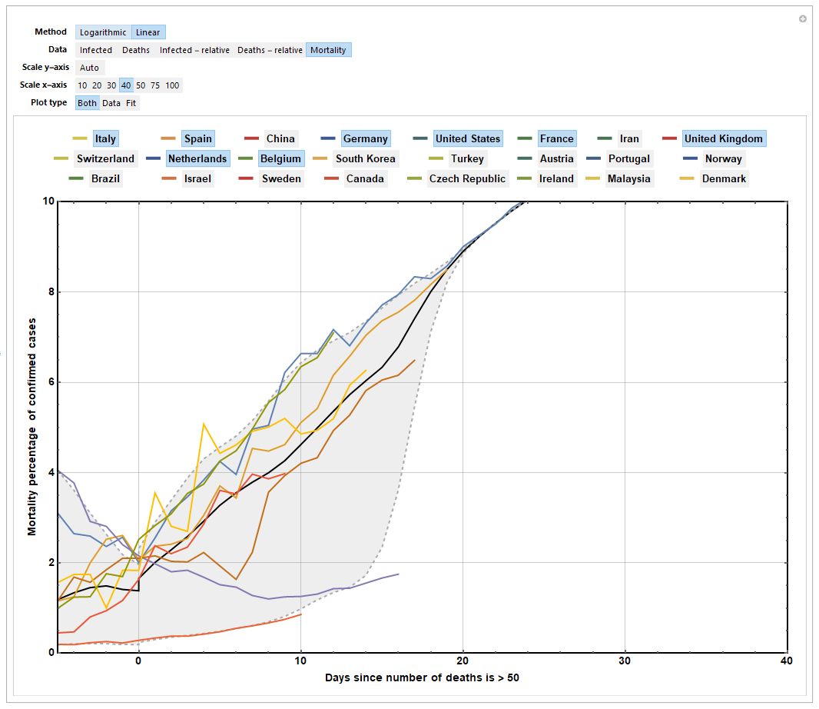Enable Iran in the plot
Viewport: 819px width, 709px height.
click(629, 139)
